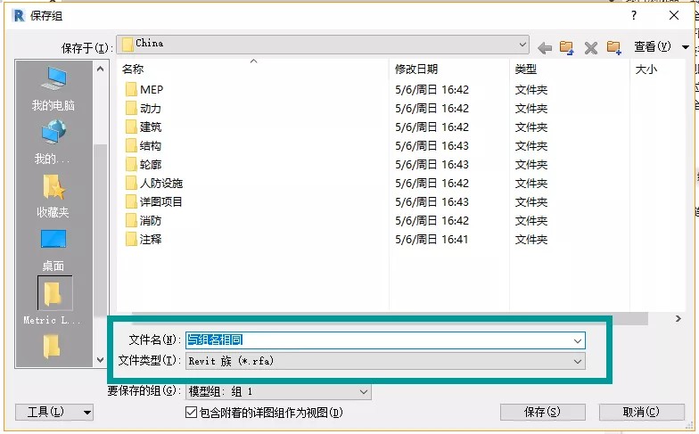Open 我的电脑 in places sidebar
The height and width of the screenshot is (434, 699).
(x=53, y=88)
